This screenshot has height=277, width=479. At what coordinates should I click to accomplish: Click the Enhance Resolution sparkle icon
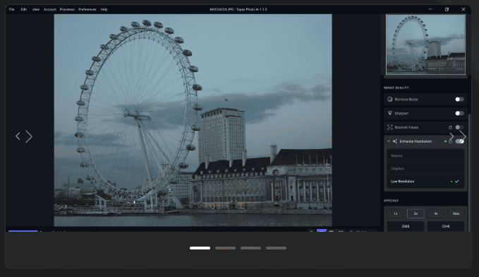(x=394, y=141)
